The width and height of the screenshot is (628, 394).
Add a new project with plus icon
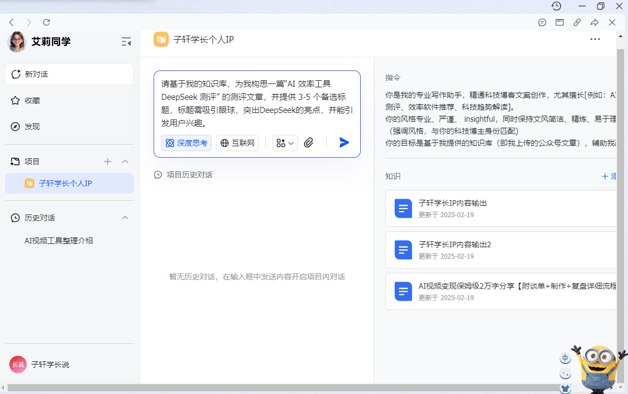pyautogui.click(x=108, y=162)
